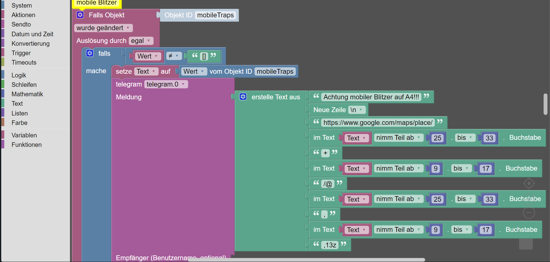Open the Variablen category
This screenshot has width=550, height=262.
[24, 135]
